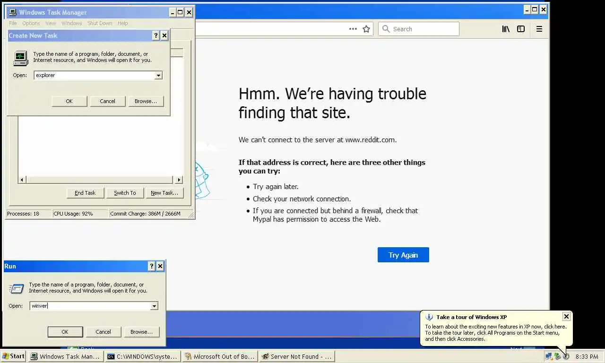605x363 pixels.
Task: Open the browser page actions ellipsis
Action: pyautogui.click(x=353, y=29)
